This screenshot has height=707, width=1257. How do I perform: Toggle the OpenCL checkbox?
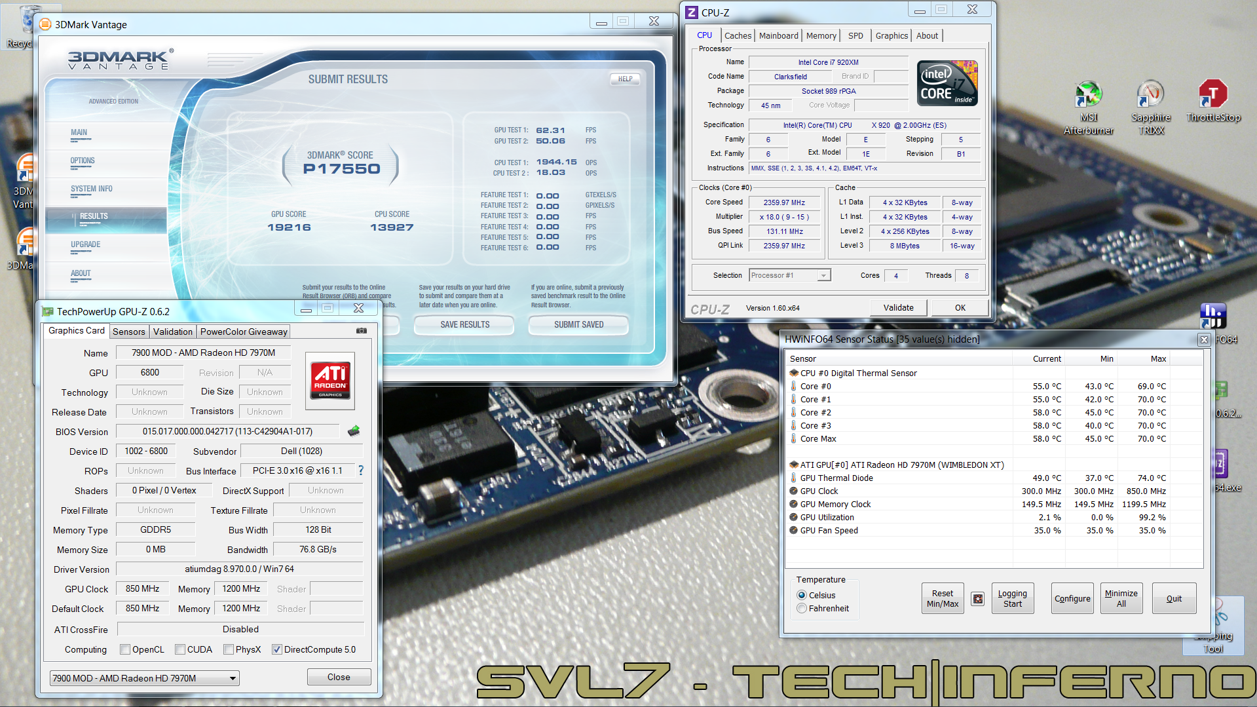[x=125, y=649]
